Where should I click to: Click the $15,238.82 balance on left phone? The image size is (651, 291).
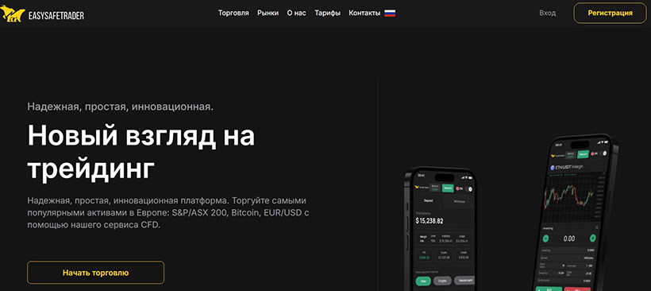[430, 221]
